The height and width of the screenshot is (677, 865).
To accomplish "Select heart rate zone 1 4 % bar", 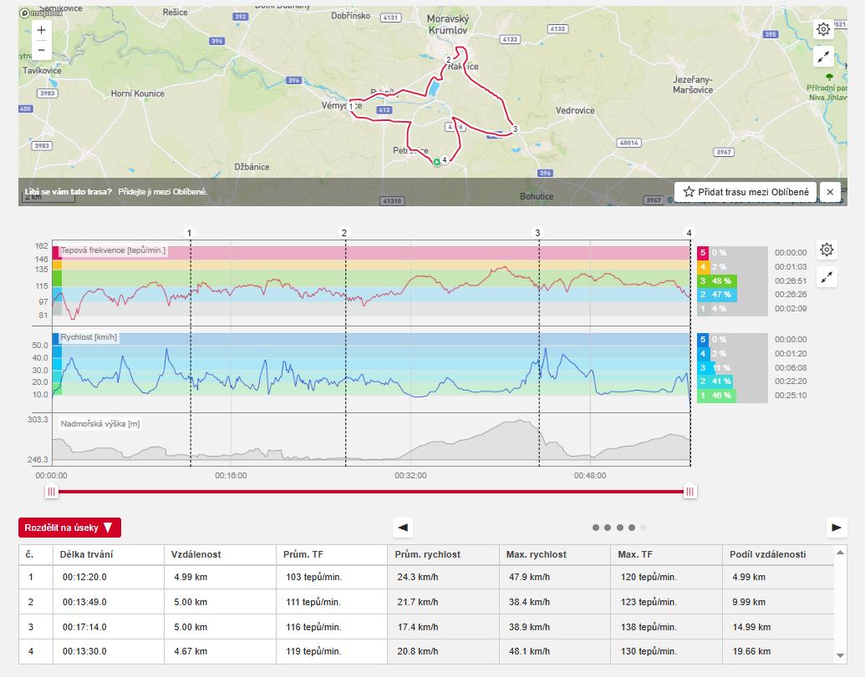I will pos(705,309).
